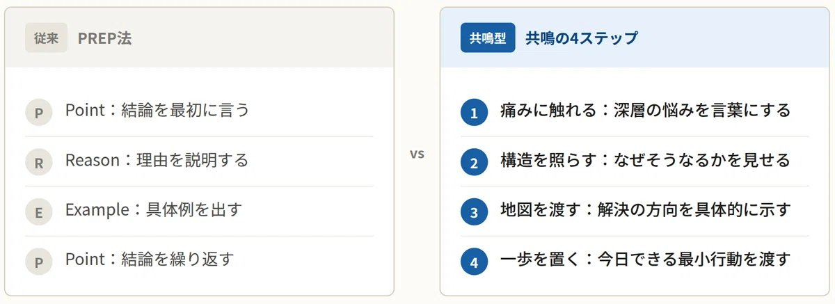Click the 従来 badge label
The width and height of the screenshot is (835, 304).
(x=46, y=38)
